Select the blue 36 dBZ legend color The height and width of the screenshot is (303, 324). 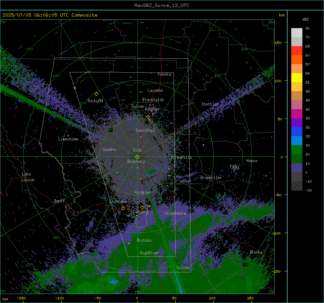(x=297, y=132)
